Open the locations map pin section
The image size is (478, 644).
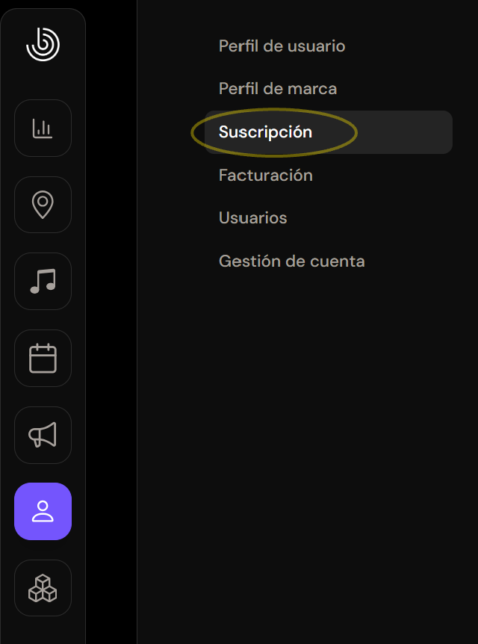(43, 205)
